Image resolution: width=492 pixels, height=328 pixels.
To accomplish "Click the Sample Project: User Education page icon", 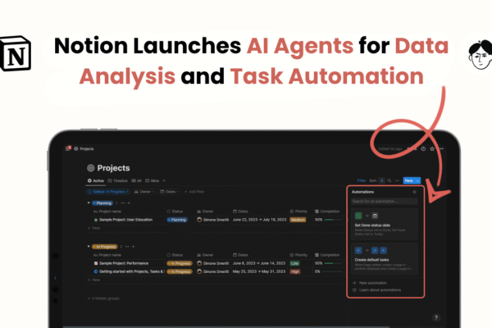I will point(96,220).
